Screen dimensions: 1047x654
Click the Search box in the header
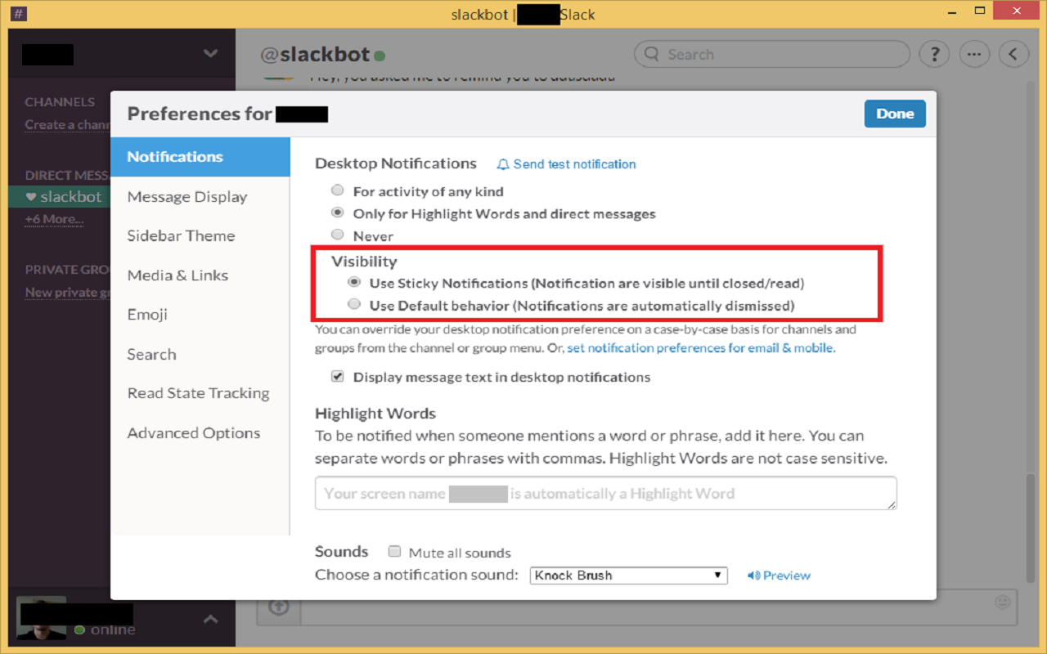[x=772, y=55]
